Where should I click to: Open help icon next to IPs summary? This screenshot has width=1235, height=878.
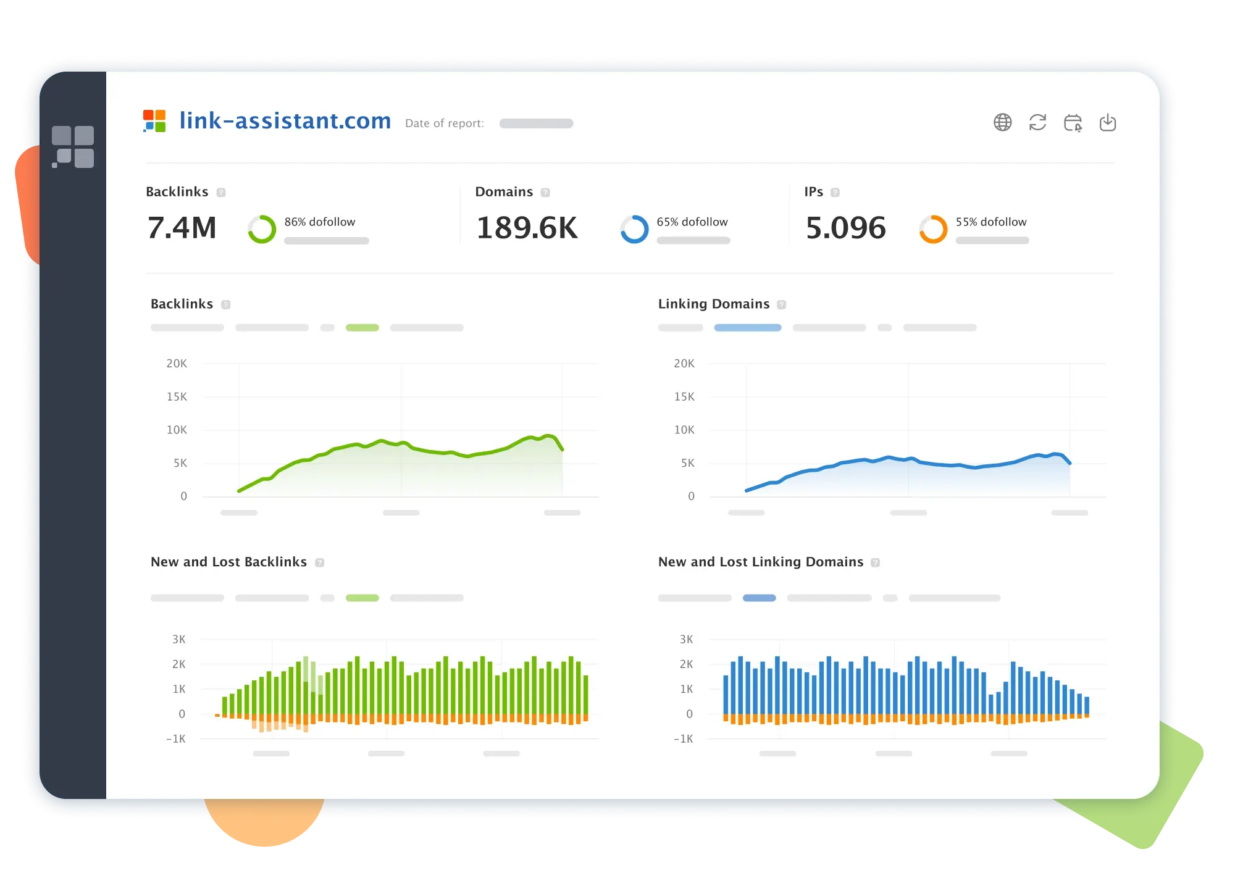point(835,193)
